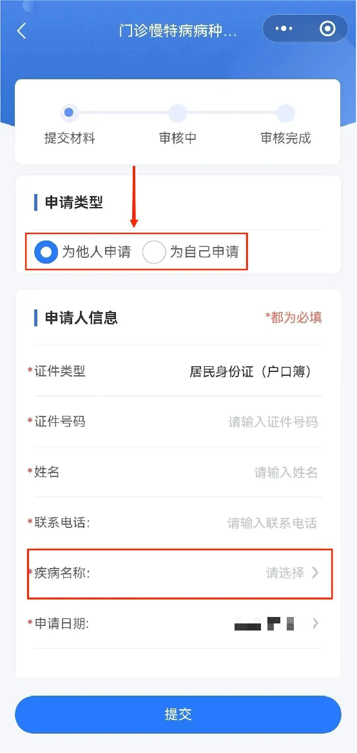Open the 疾病名称 请选择 selector
Viewport: 357px width, 753px height.
[179, 573]
